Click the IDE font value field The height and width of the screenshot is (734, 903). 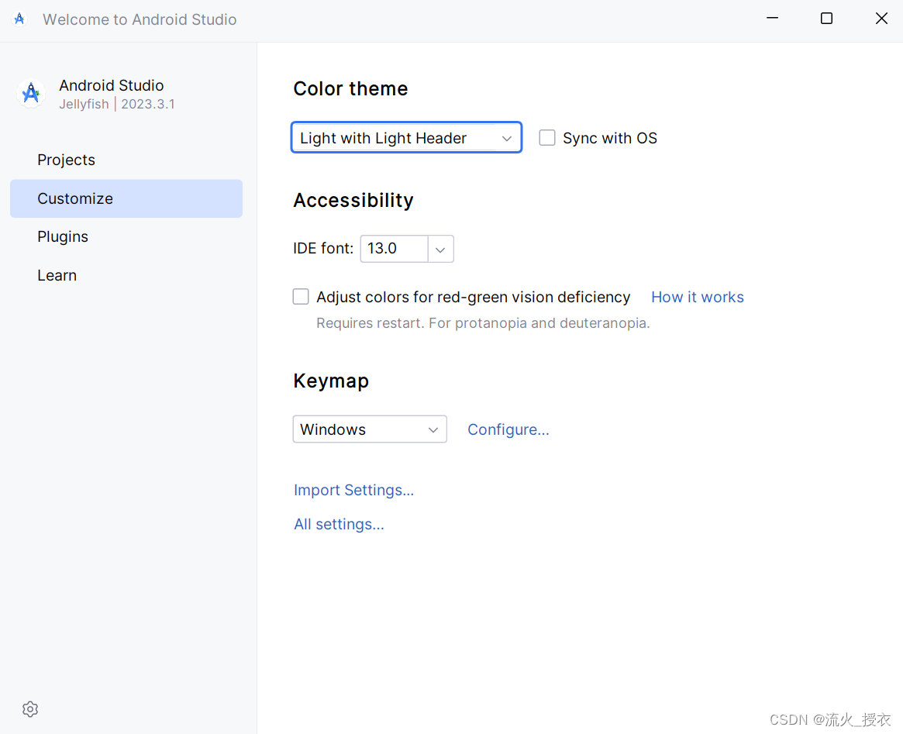(x=395, y=249)
